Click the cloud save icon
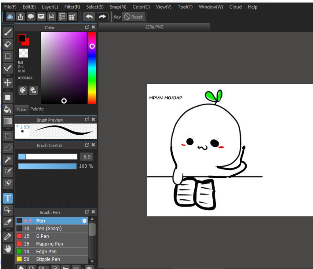313x269 pixels. click(x=10, y=17)
